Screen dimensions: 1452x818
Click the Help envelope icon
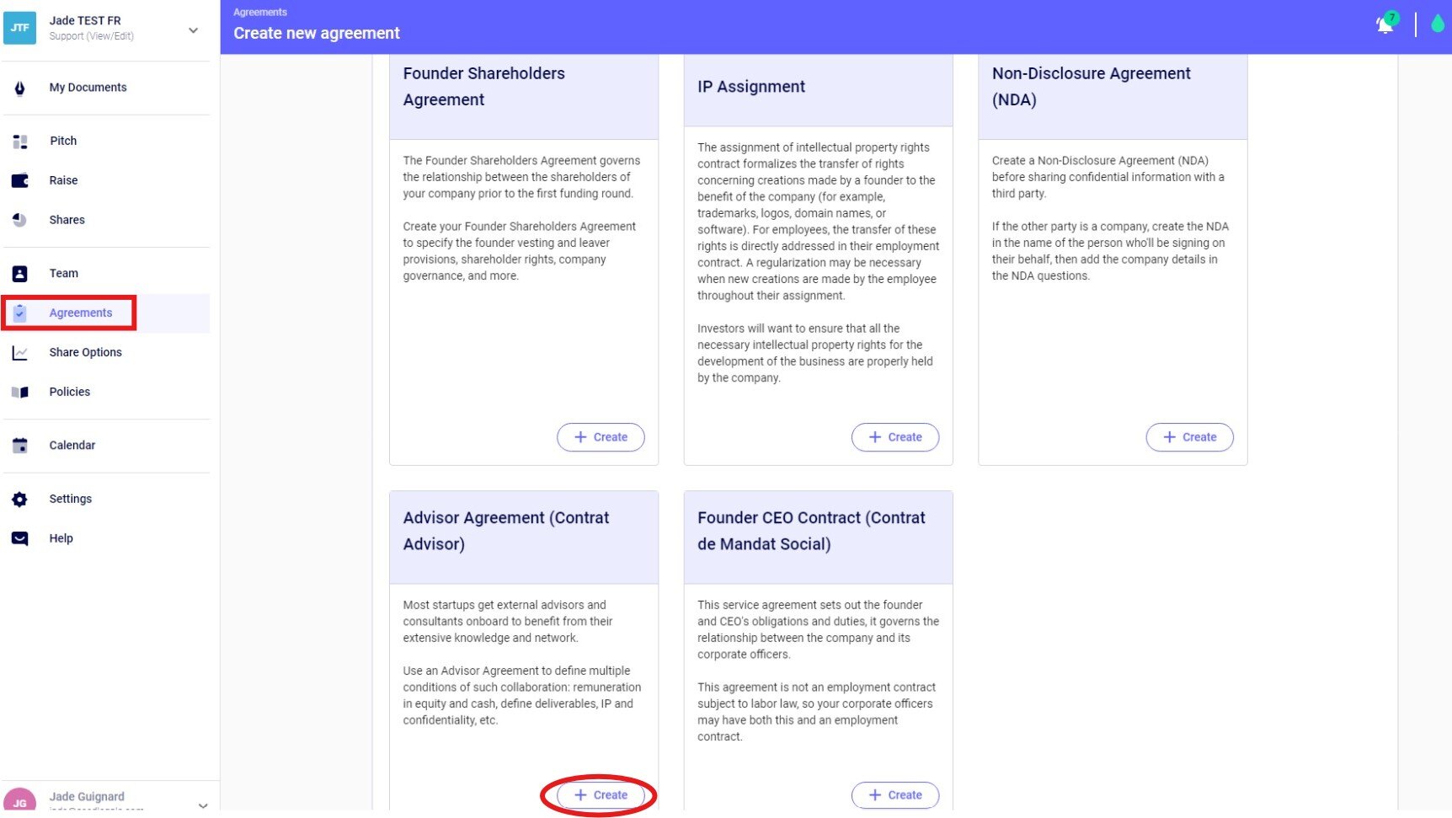click(x=20, y=539)
